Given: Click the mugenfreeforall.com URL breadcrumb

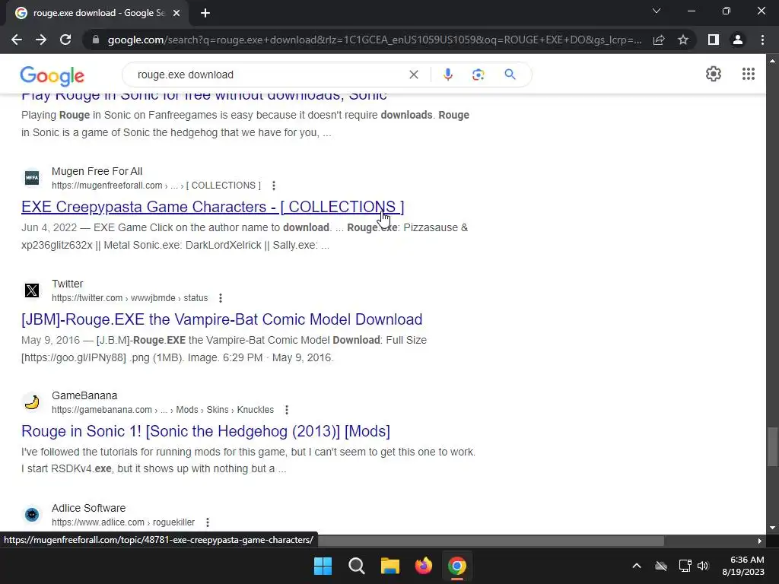Looking at the screenshot, I should coord(156,186).
